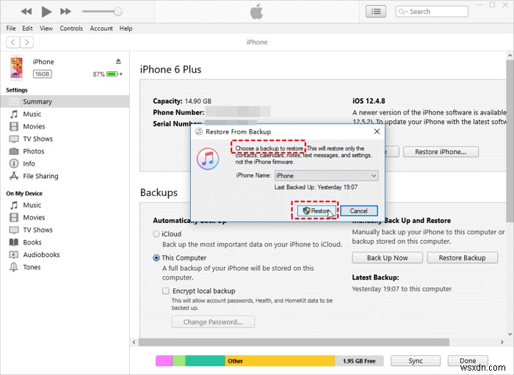Open the iPhone Name dropdown in dialog

(326, 176)
